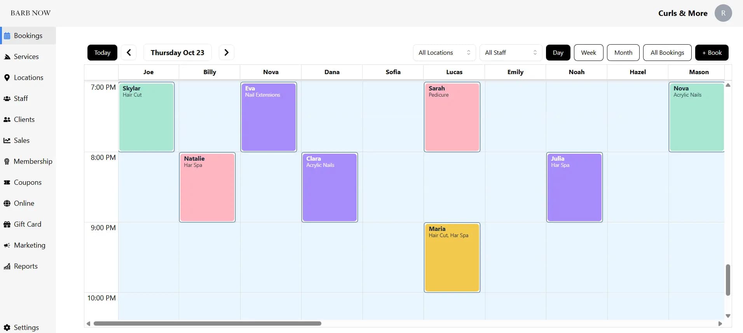Viewport: 743px width, 333px height.
Task: Click the scroll down arrow on calendar
Action: [728, 316]
